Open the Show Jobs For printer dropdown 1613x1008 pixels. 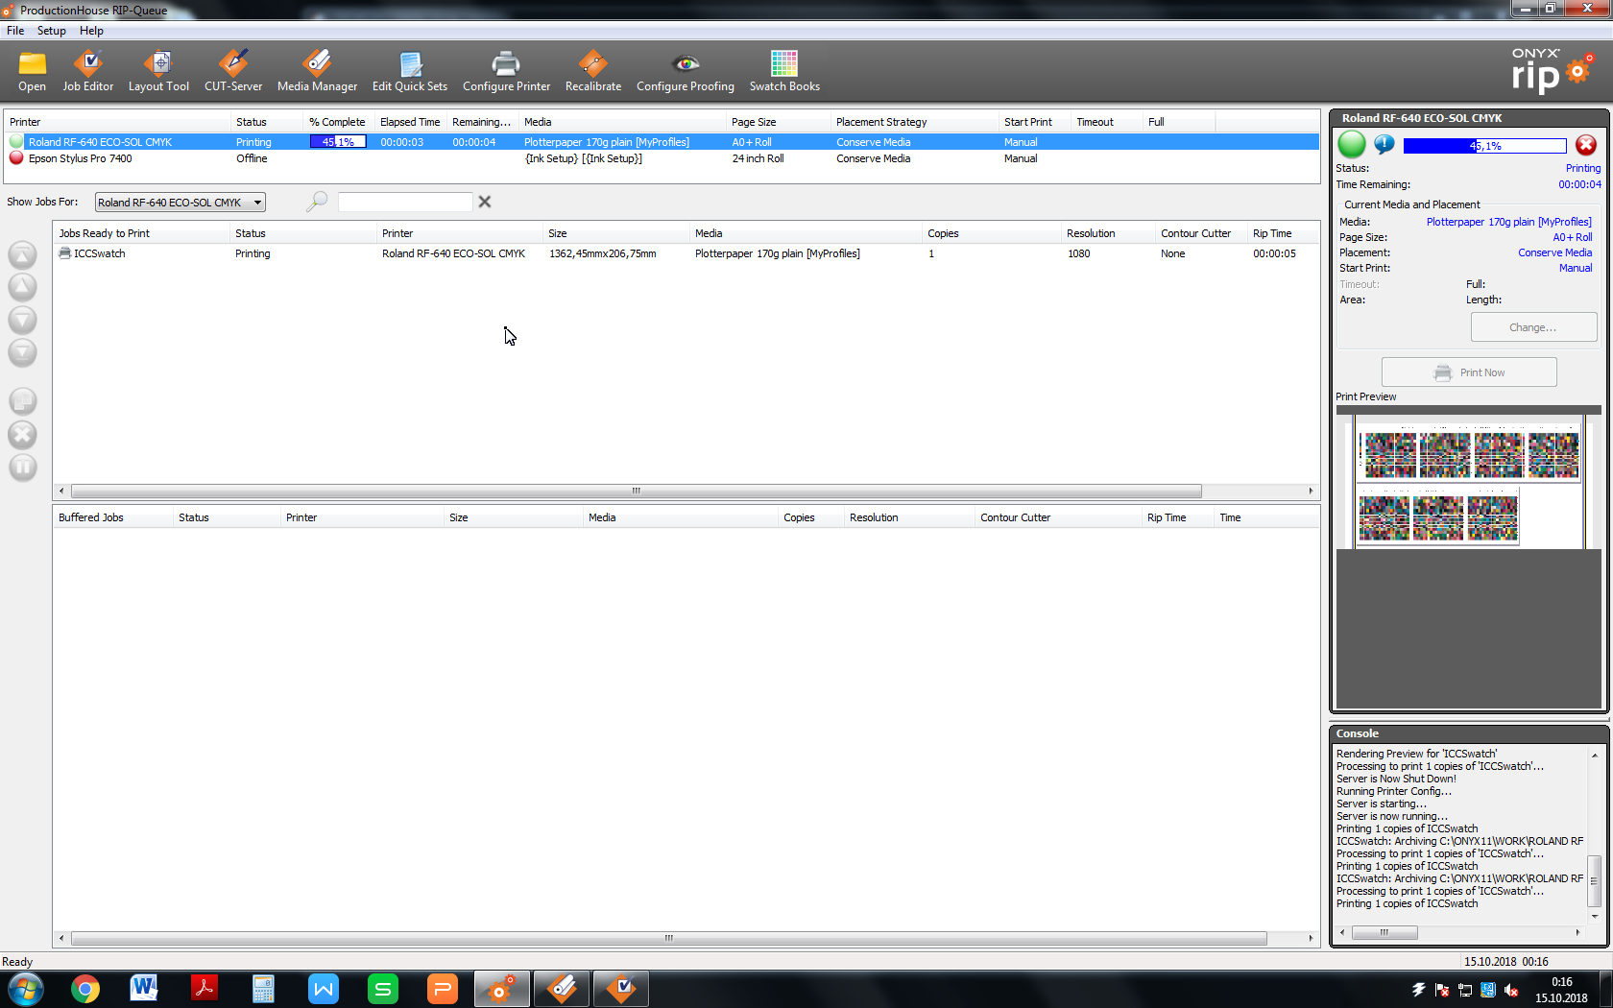[x=180, y=203]
